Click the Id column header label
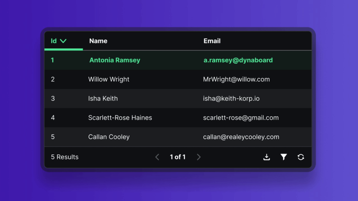 [54, 41]
